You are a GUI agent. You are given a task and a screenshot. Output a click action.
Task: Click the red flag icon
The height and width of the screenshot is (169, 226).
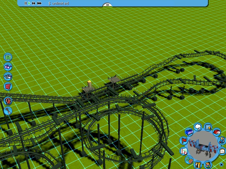[x=184, y=141]
